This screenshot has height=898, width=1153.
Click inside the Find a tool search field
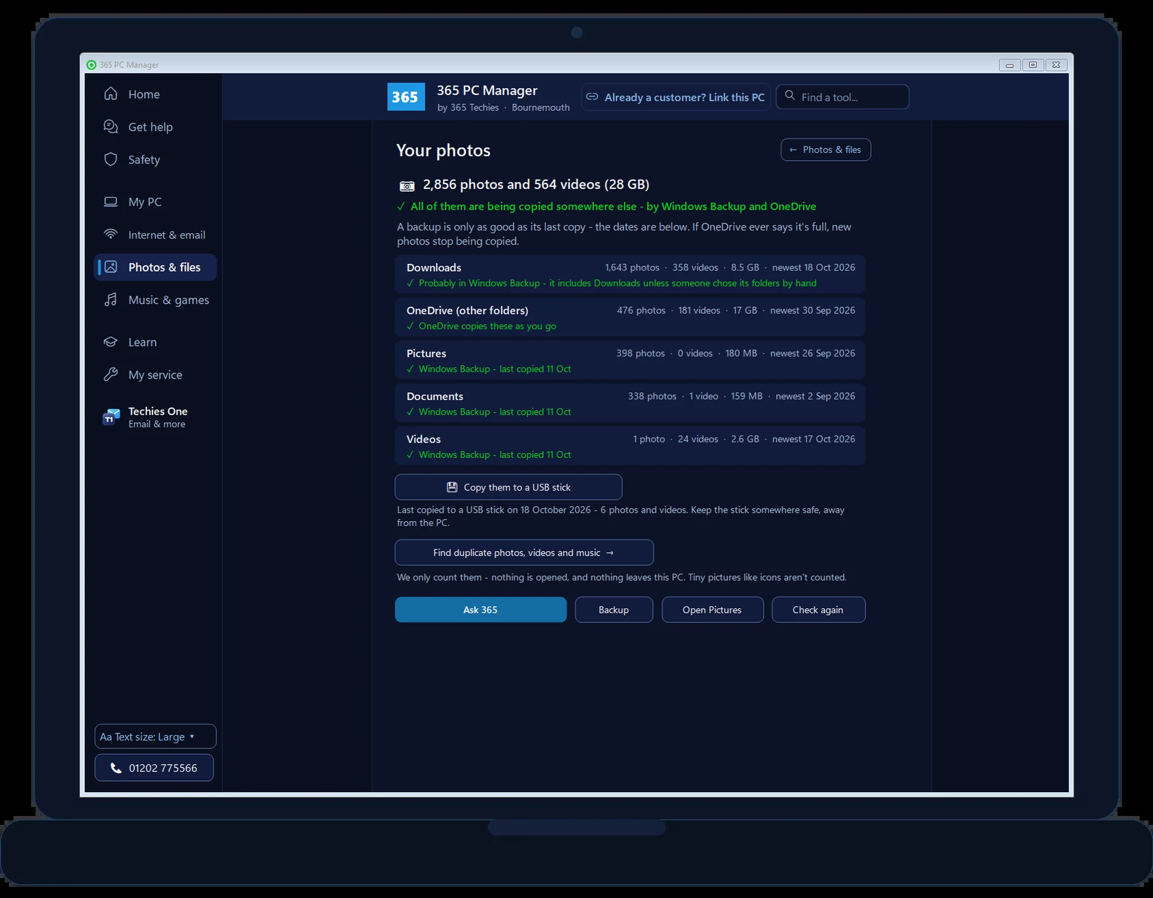(843, 97)
